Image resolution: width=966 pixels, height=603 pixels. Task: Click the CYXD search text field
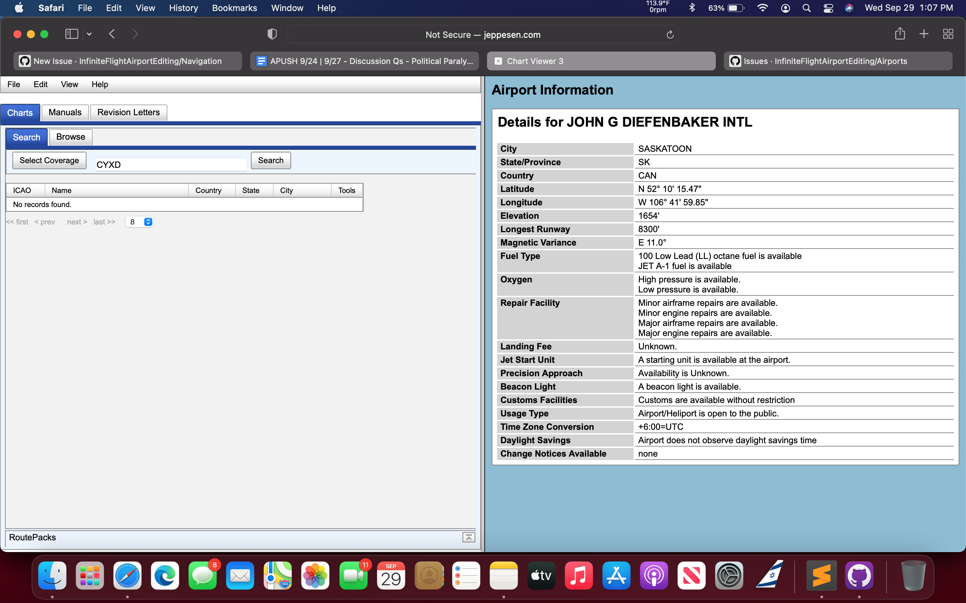pos(170,164)
